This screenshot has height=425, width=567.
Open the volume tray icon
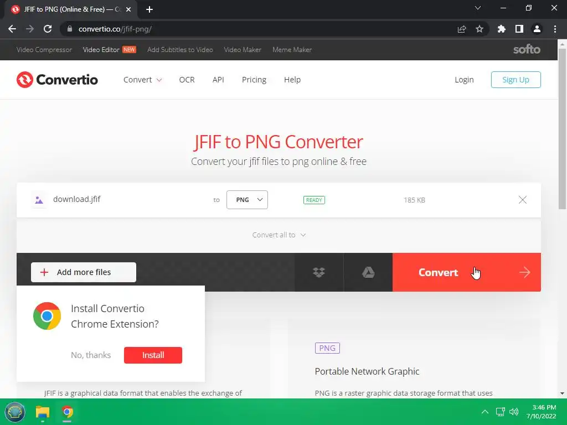click(x=514, y=412)
